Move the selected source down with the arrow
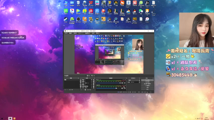Viewport: 214px width, 120px height. (90, 90)
